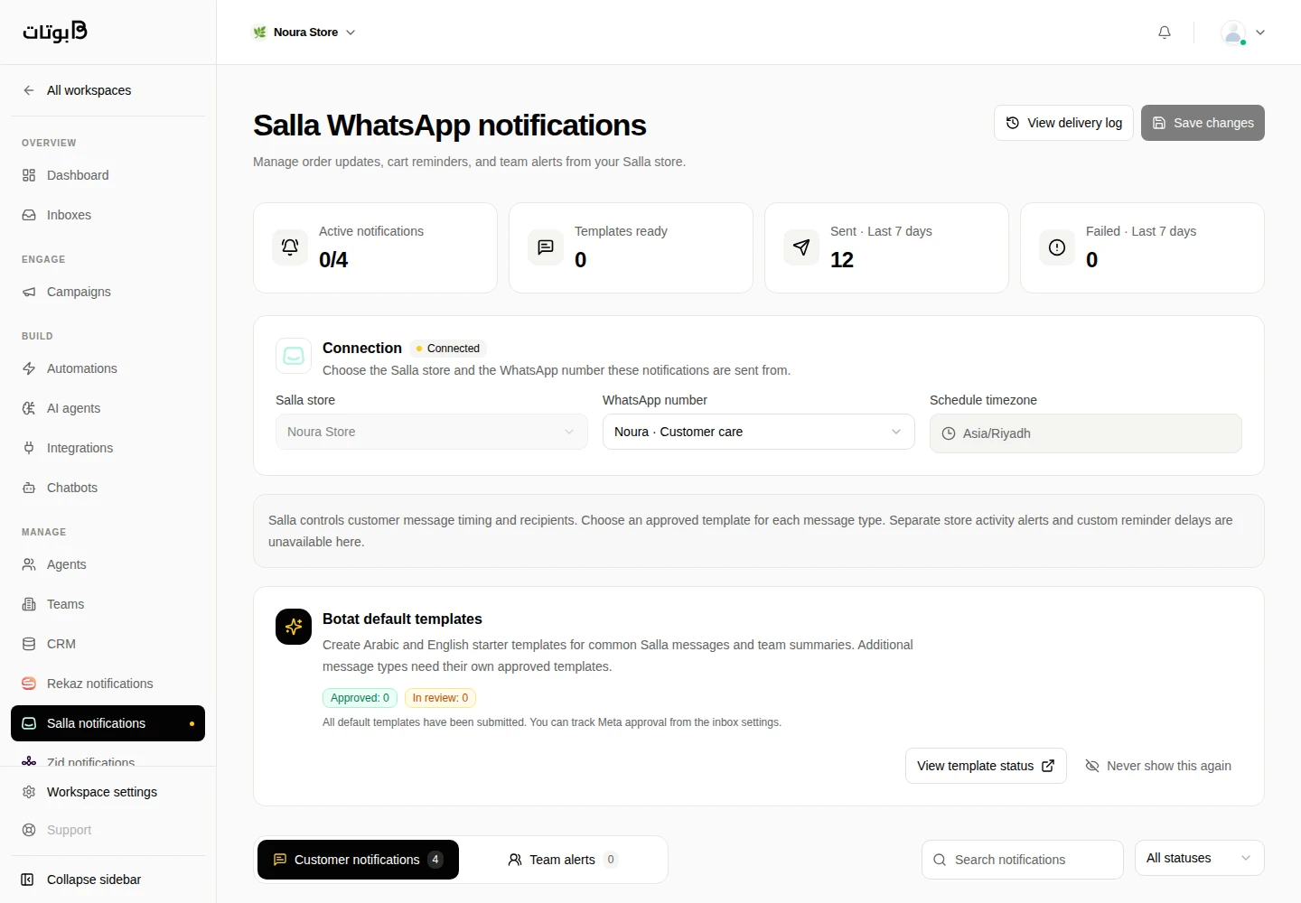Click the Connected status badge

coord(448,349)
